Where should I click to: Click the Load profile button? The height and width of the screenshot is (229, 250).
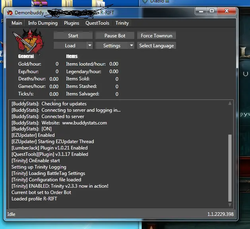70,46
